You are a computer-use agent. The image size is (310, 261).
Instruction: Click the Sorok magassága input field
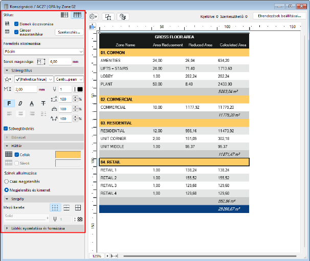[x=59, y=61]
